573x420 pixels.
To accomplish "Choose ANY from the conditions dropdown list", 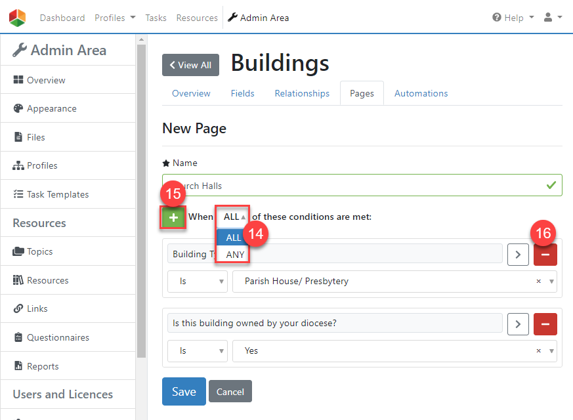I will (x=234, y=255).
